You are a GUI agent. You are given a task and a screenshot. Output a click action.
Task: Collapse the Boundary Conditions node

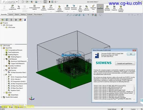point(4,66)
